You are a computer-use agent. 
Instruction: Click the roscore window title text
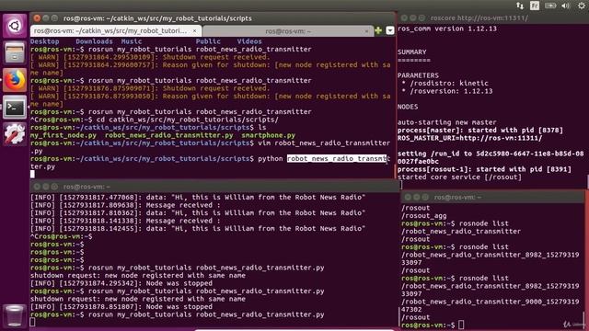tap(479, 18)
